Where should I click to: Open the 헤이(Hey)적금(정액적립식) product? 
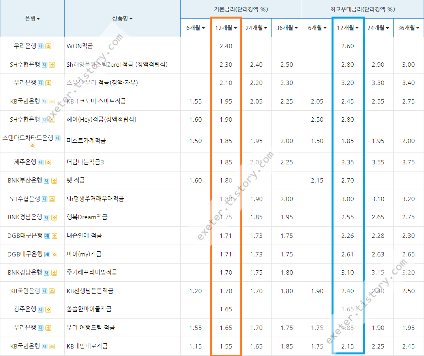pyautogui.click(x=102, y=119)
